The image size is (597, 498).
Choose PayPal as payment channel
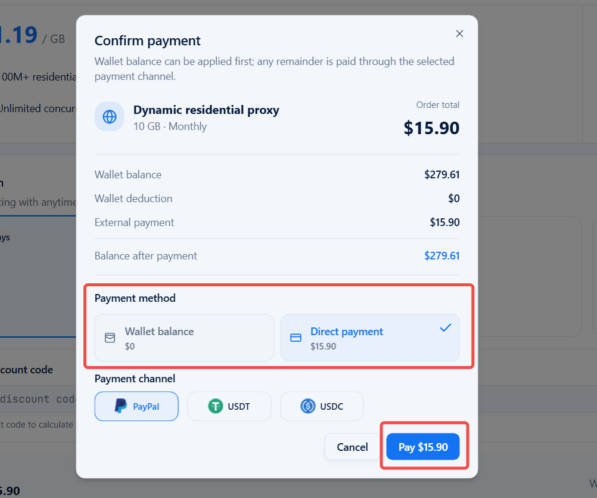pos(136,406)
